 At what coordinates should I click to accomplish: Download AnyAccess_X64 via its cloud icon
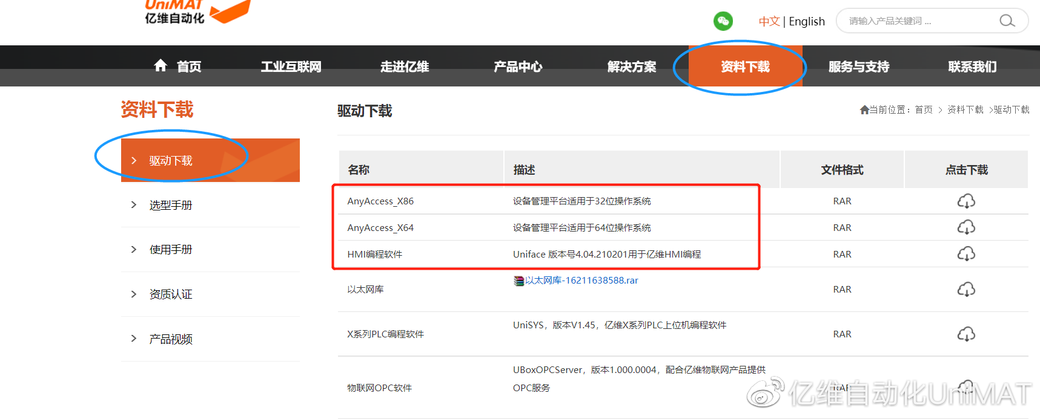(966, 227)
